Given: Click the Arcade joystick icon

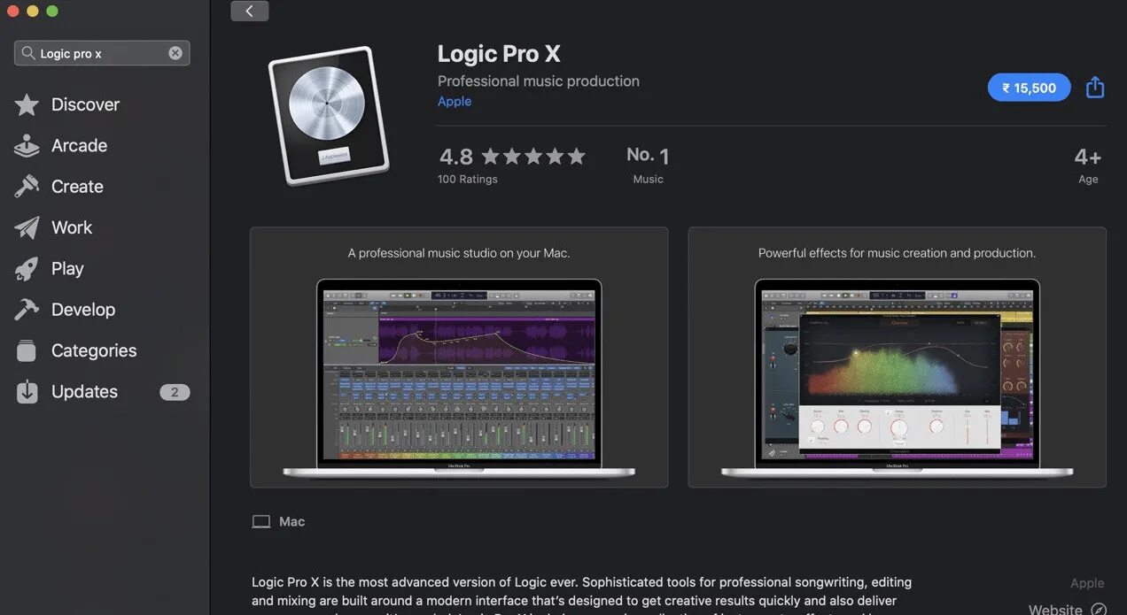Looking at the screenshot, I should [x=27, y=146].
